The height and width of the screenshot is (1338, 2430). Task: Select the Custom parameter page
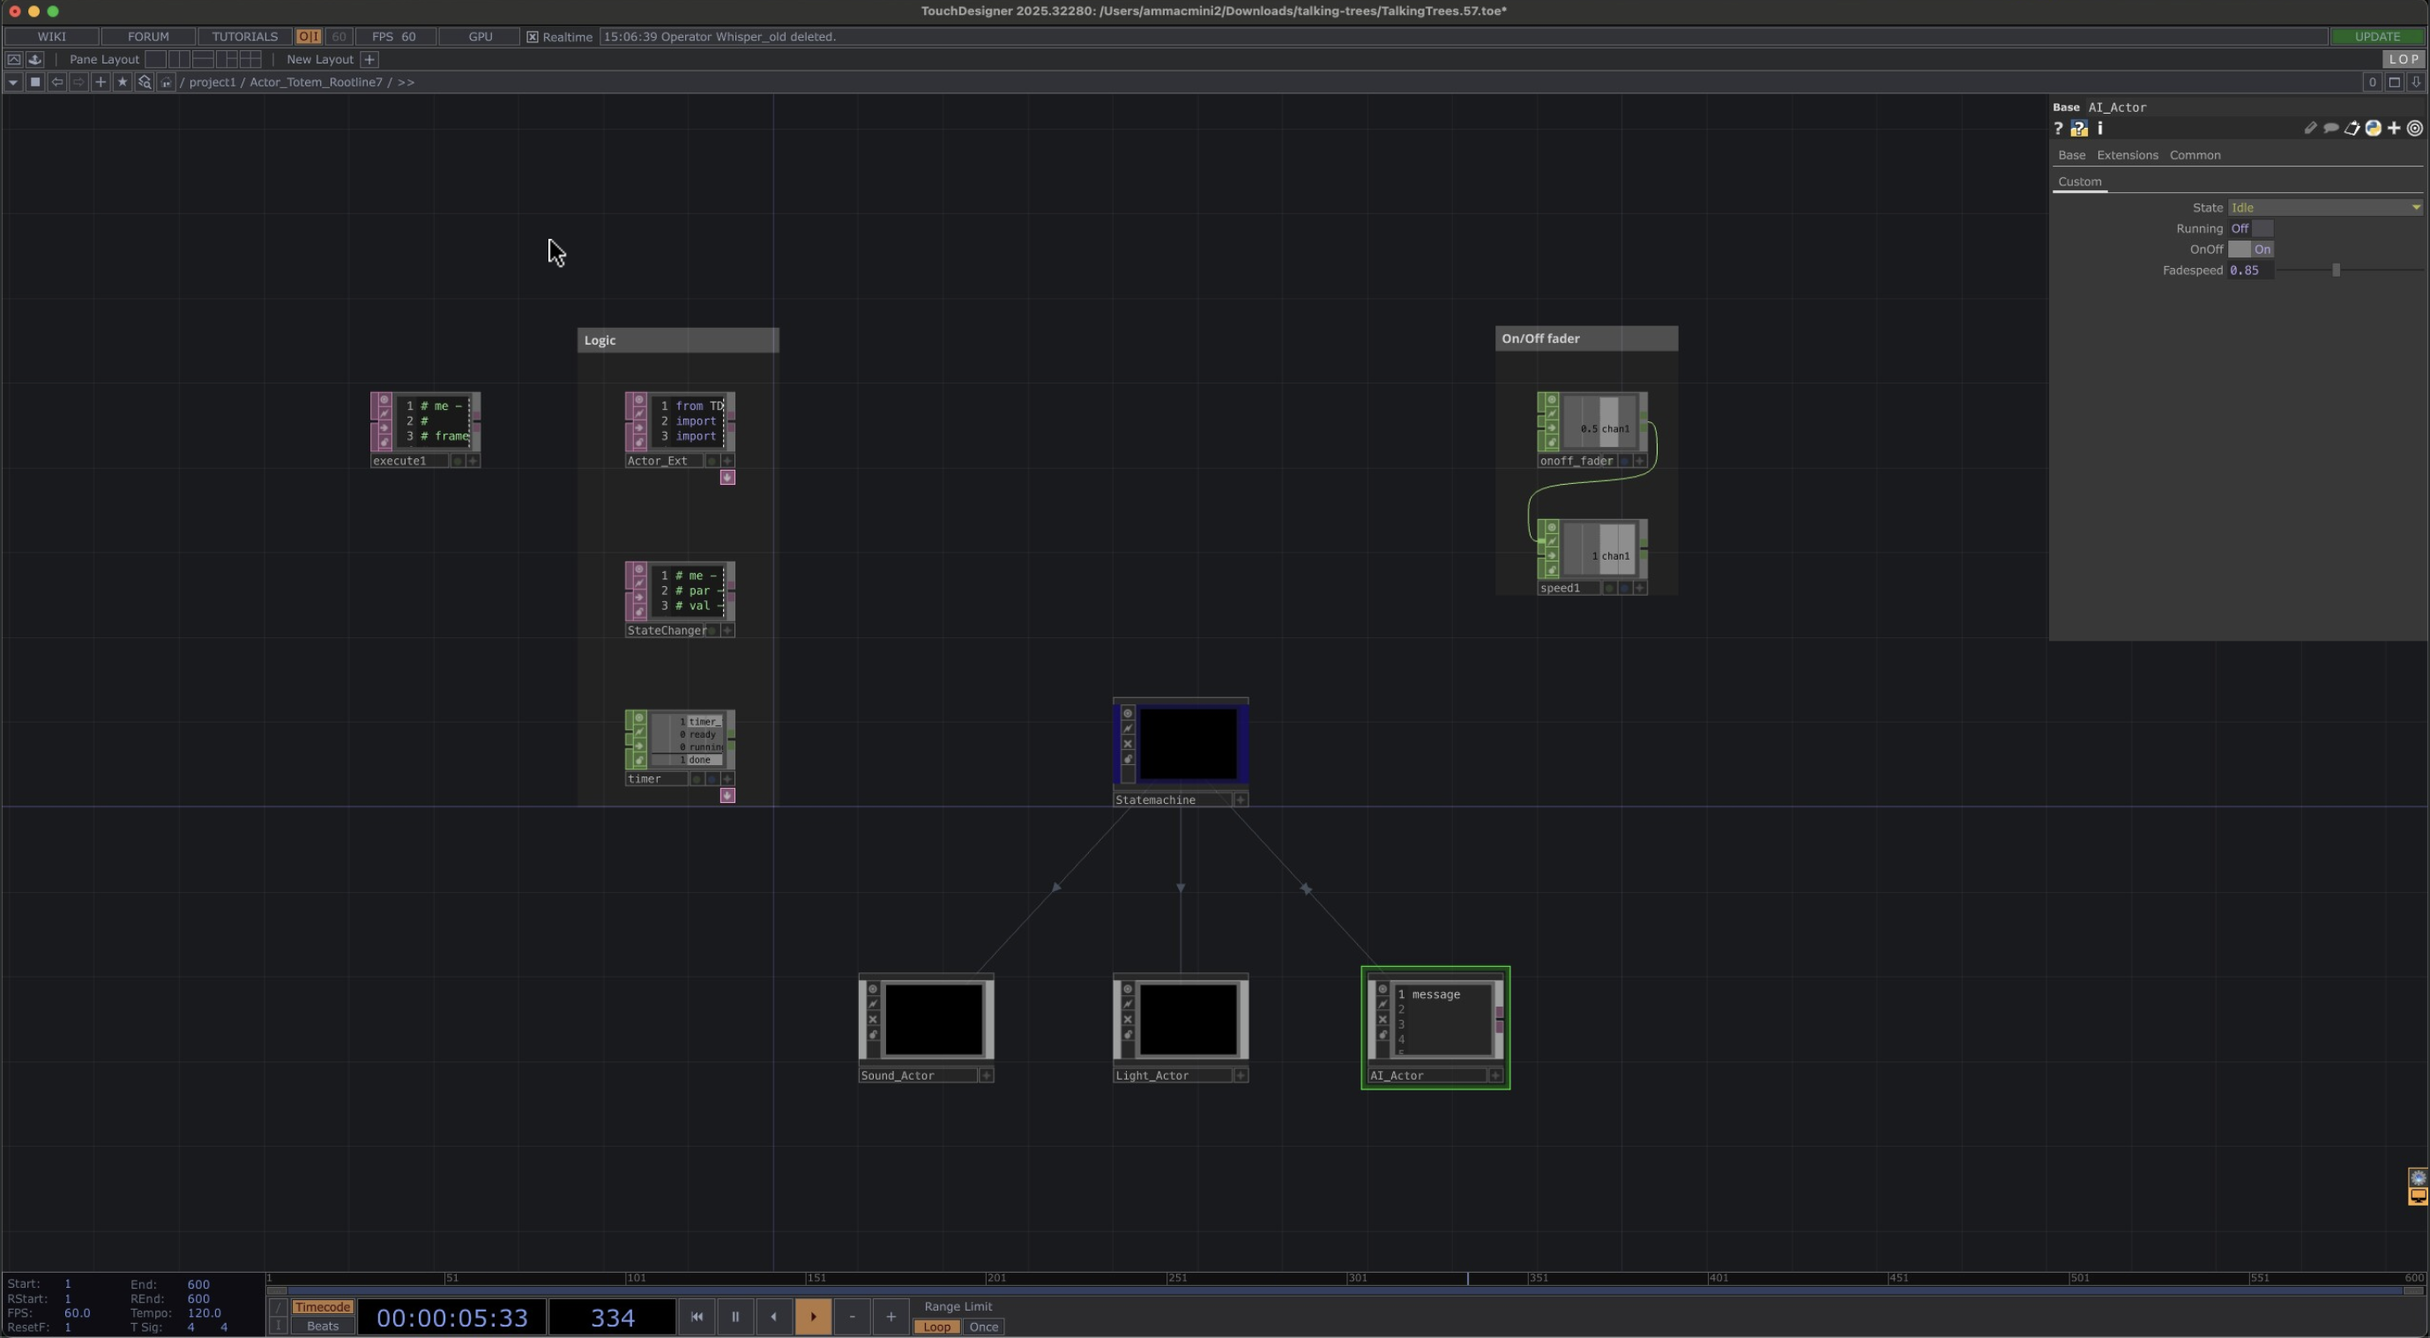(2079, 182)
